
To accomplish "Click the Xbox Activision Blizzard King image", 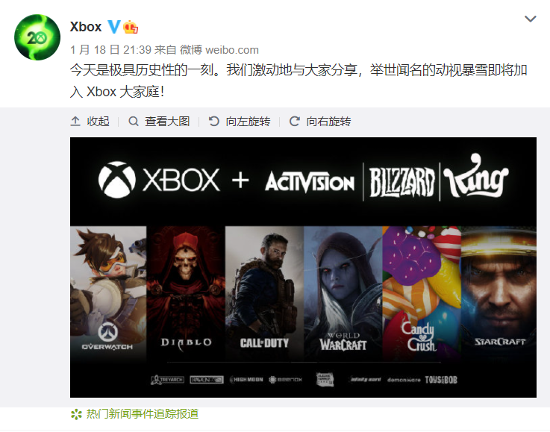I will pyautogui.click(x=303, y=267).
